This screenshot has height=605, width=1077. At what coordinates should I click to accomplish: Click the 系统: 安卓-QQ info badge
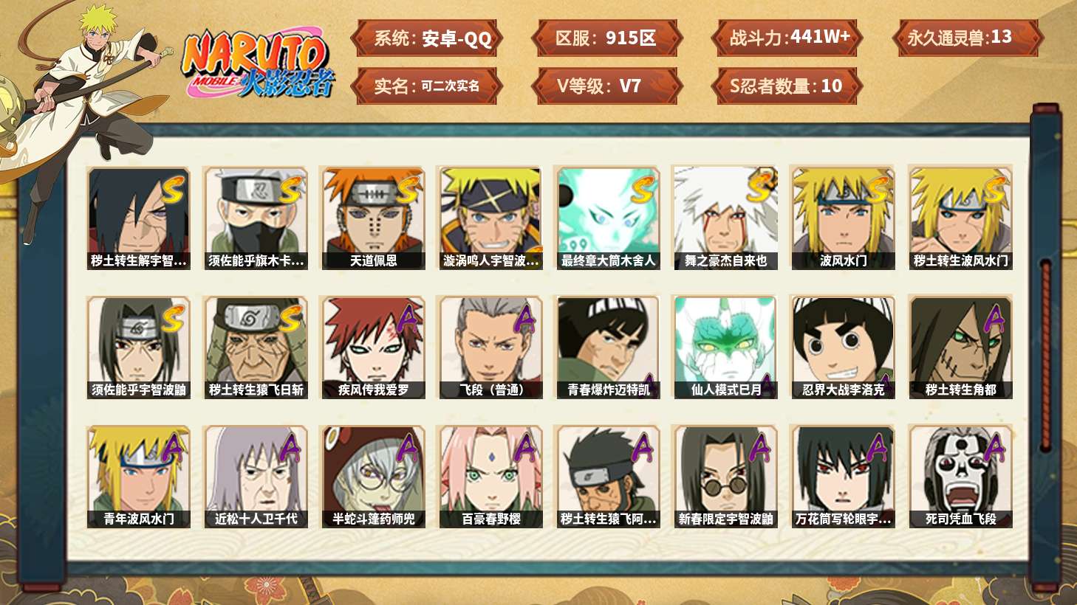coord(426,38)
